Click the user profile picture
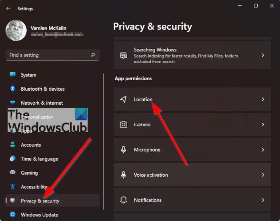 pos(16,31)
